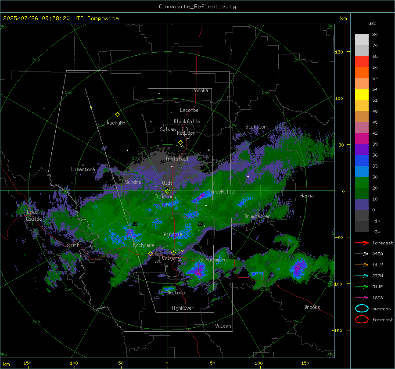
Task: Select the slate purple swatch between 10 and 0
Action: tap(362, 204)
